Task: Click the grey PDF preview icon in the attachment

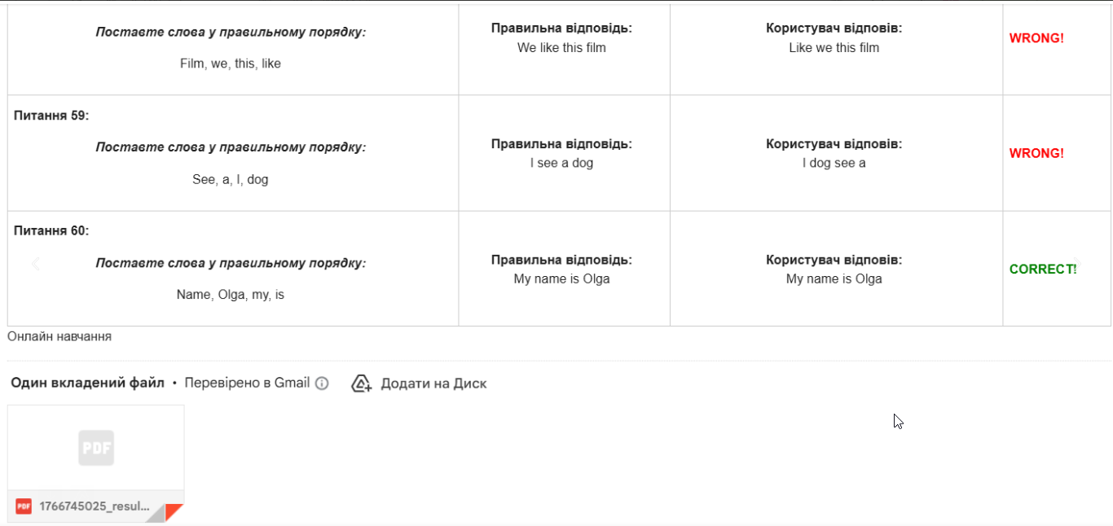Action: click(x=96, y=448)
